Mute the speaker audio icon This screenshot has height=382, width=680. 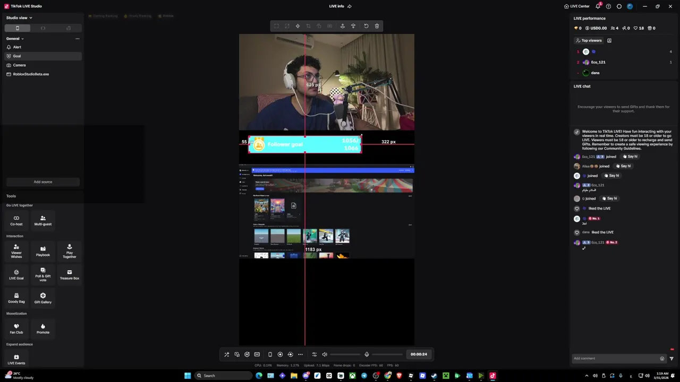tap(325, 354)
